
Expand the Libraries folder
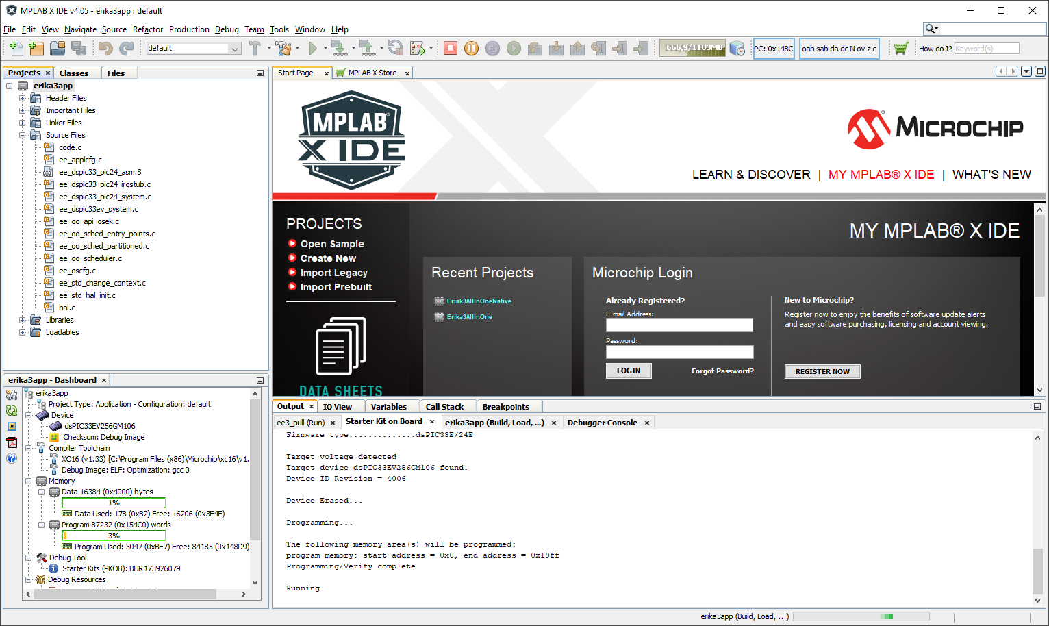tap(23, 320)
